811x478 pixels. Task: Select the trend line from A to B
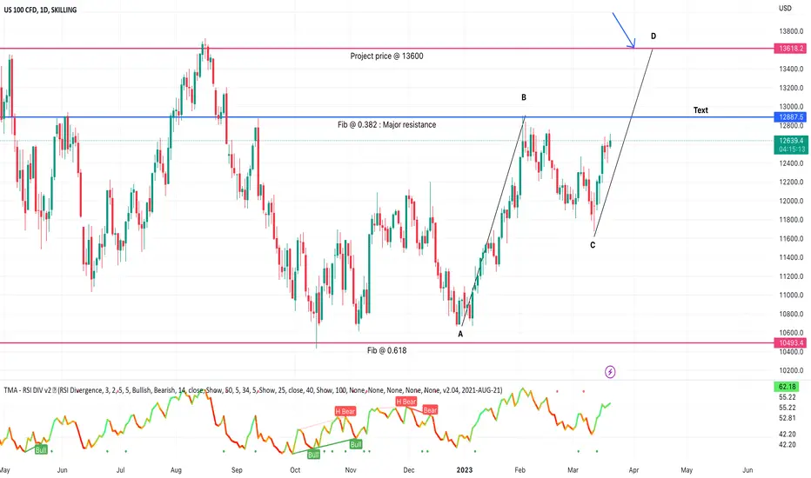[493, 221]
